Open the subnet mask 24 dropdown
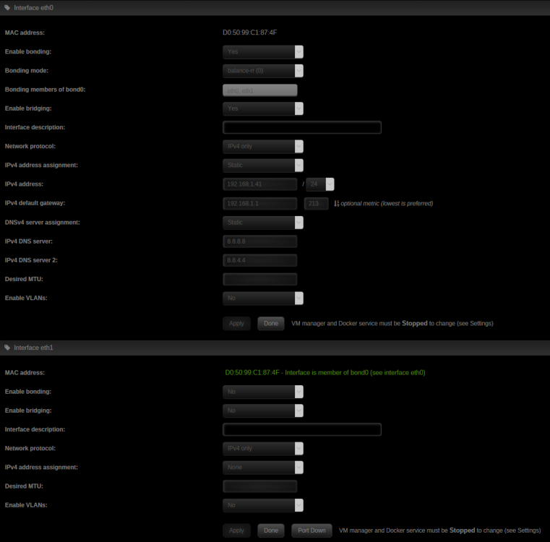 click(320, 184)
